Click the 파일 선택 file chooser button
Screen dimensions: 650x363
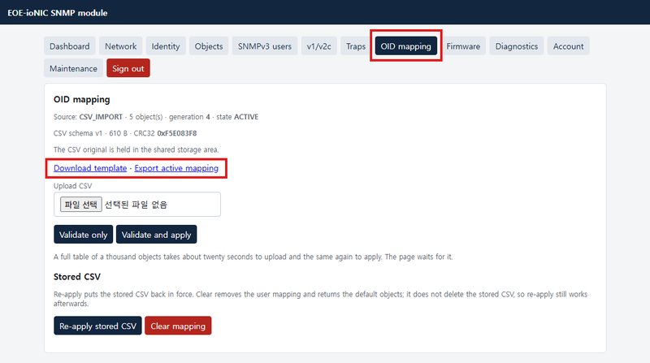80,205
